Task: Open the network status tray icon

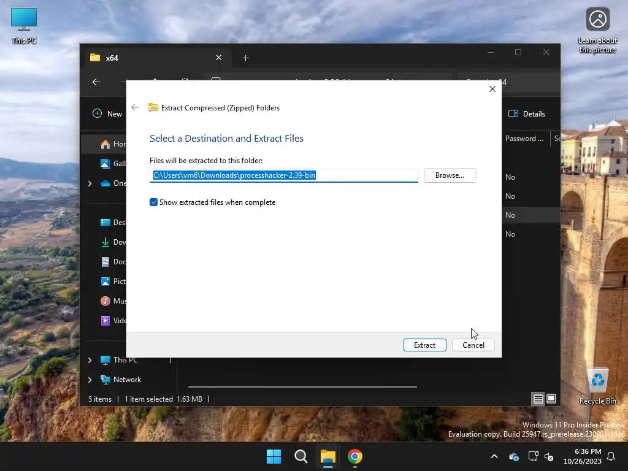Action: 533,456
